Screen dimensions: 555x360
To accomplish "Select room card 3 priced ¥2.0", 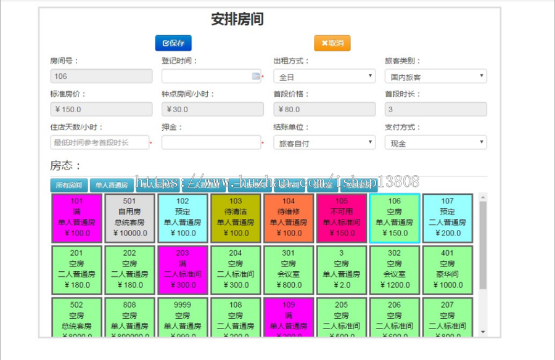I will point(342,270).
